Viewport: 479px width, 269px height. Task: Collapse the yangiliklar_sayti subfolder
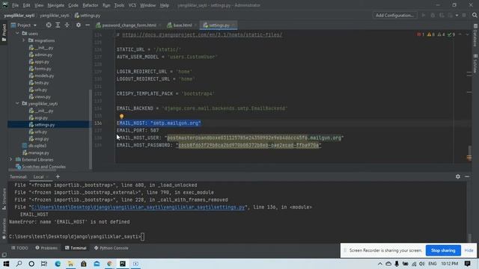[17, 104]
